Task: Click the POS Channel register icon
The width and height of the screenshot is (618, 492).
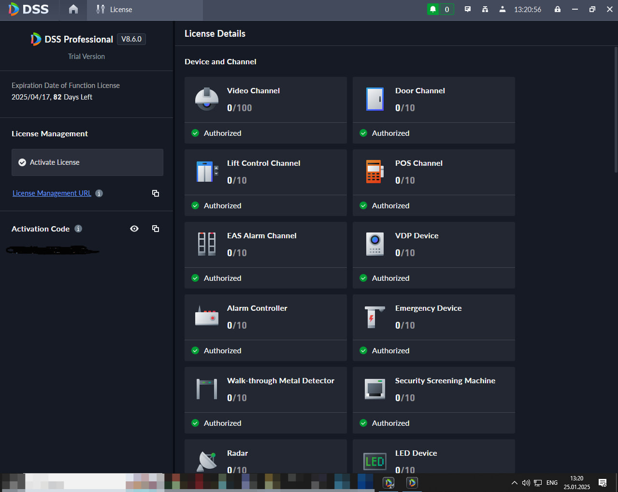Action: coord(375,172)
